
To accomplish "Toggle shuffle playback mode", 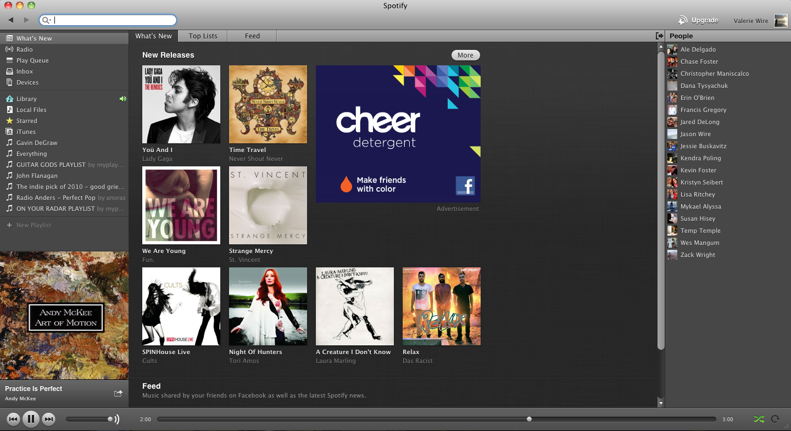I will coord(759,419).
